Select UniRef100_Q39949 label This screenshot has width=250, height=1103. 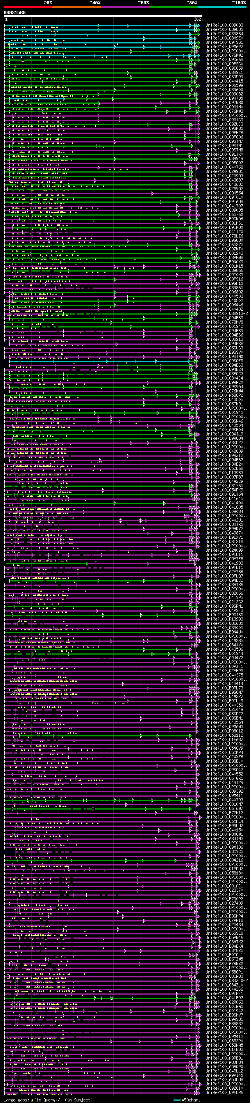224,158
